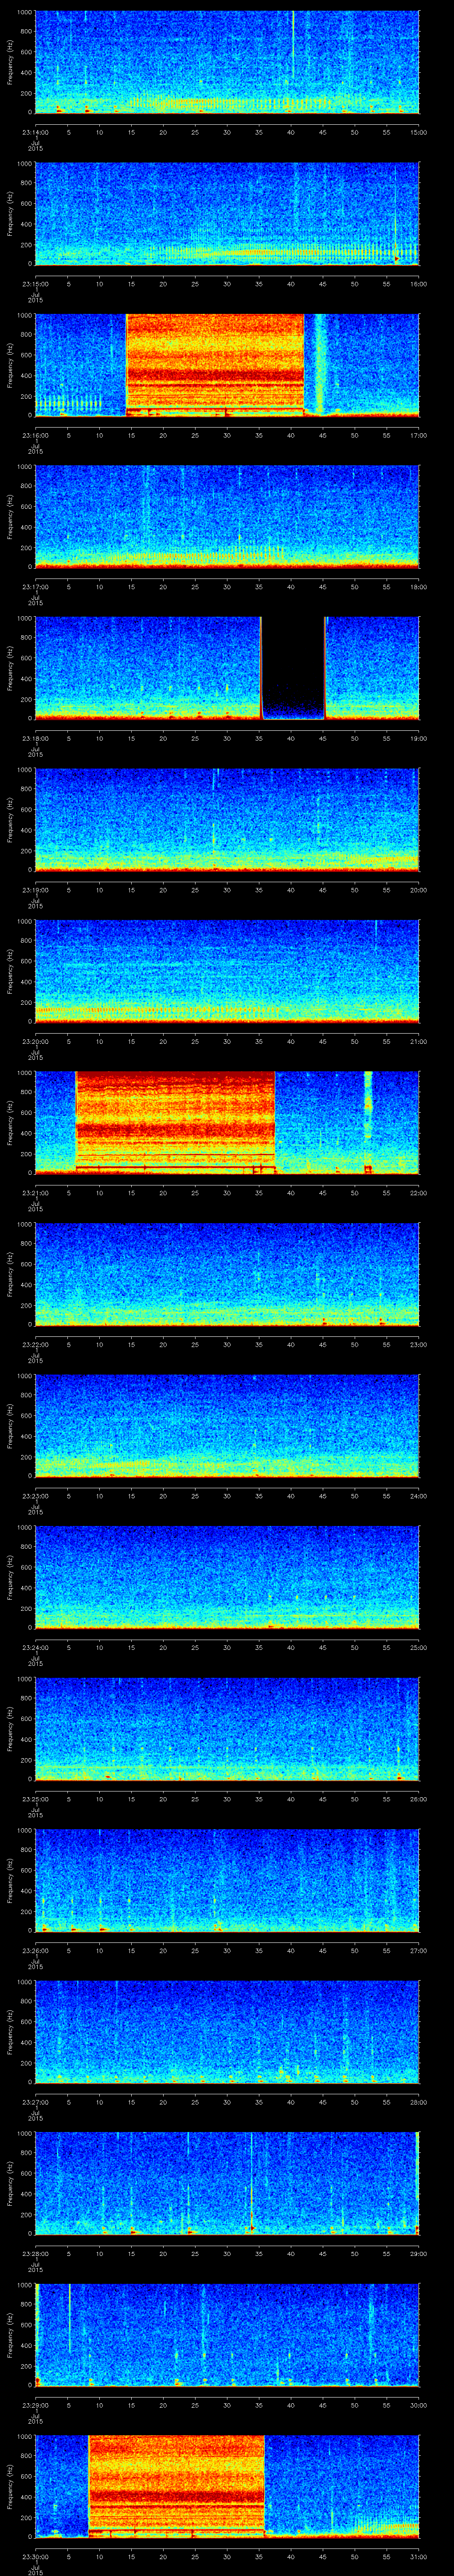The height and width of the screenshot is (2576, 454).
Task: Click the 23:29:00 start time label
Action: point(35,2405)
